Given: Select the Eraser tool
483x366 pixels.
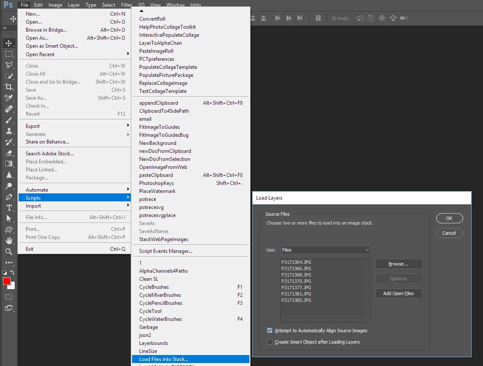Looking at the screenshot, I should [9, 153].
